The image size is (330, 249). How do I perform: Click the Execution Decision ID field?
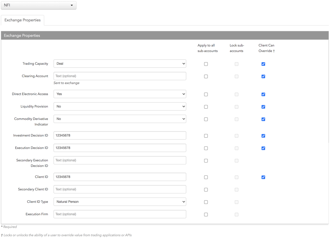[120, 148]
